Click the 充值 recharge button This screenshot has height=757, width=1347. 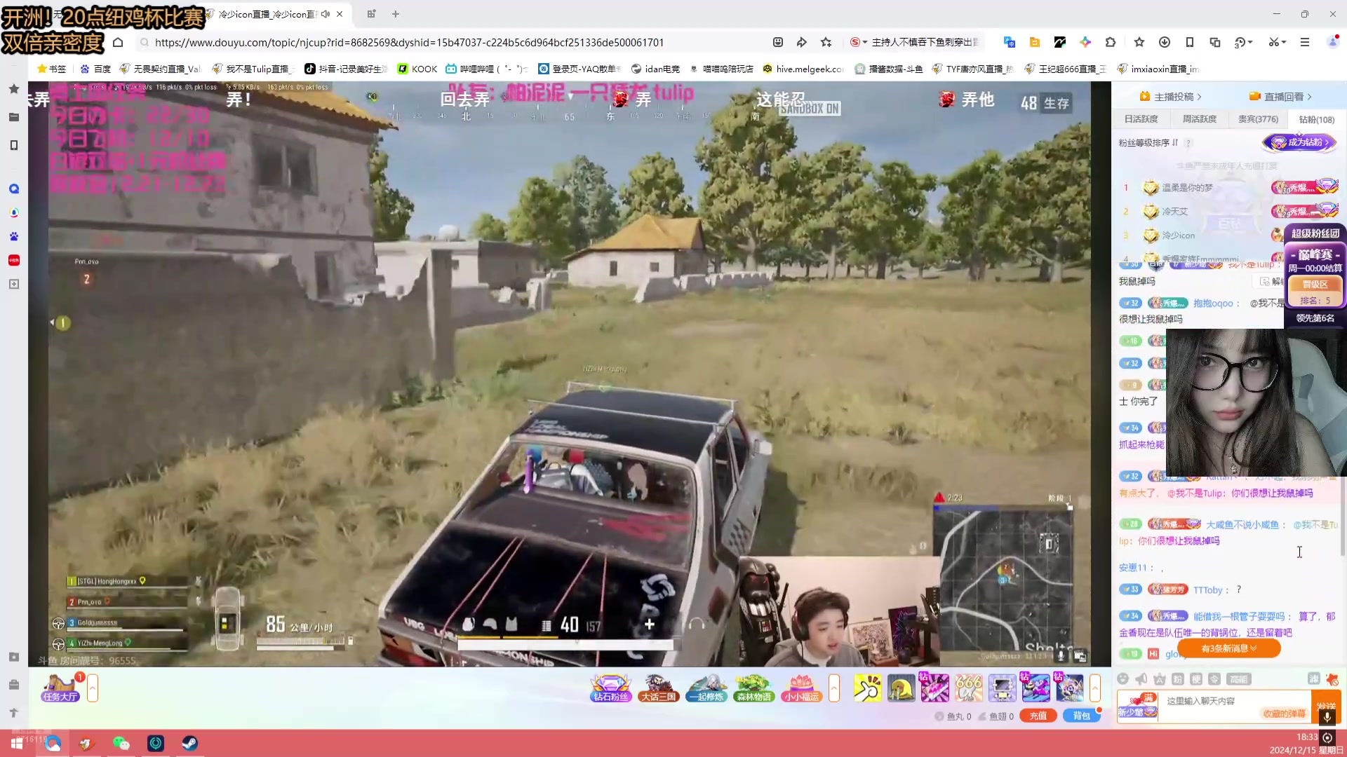point(1038,716)
